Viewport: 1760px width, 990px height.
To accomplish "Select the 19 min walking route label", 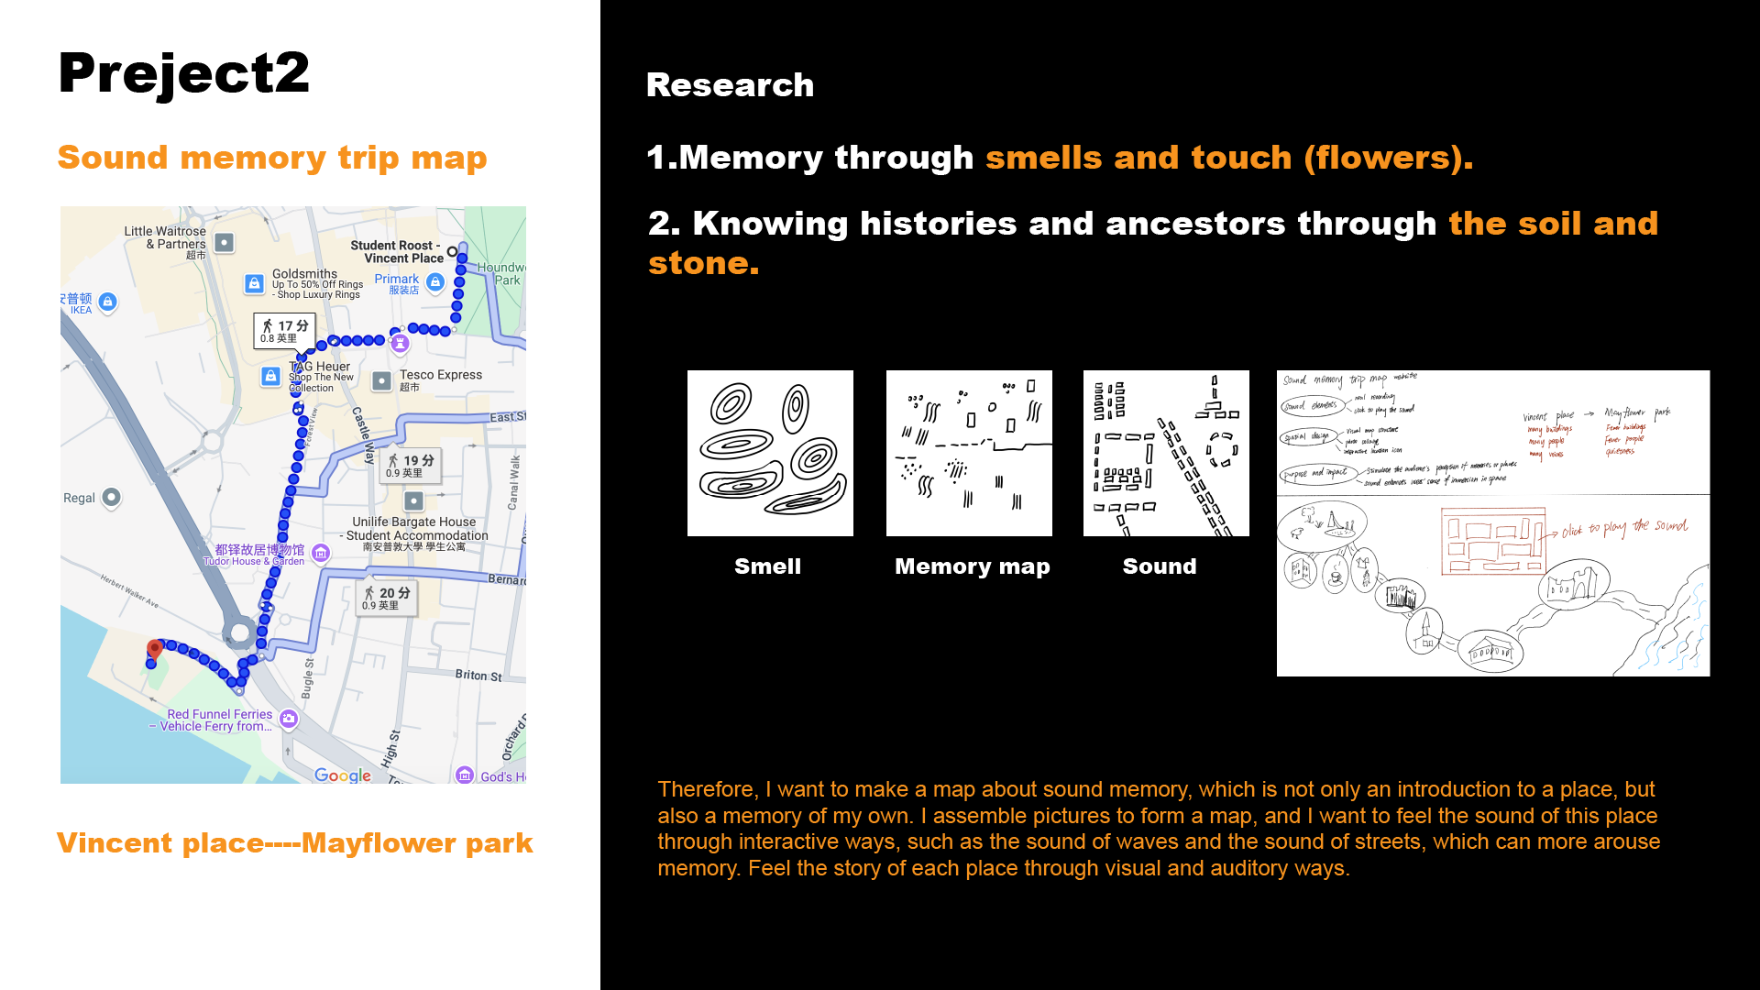I will [x=411, y=466].
